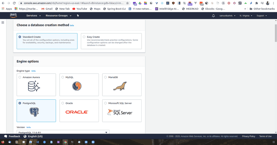
Task: Click the MariaDB seal logo
Action: [x=120, y=86]
